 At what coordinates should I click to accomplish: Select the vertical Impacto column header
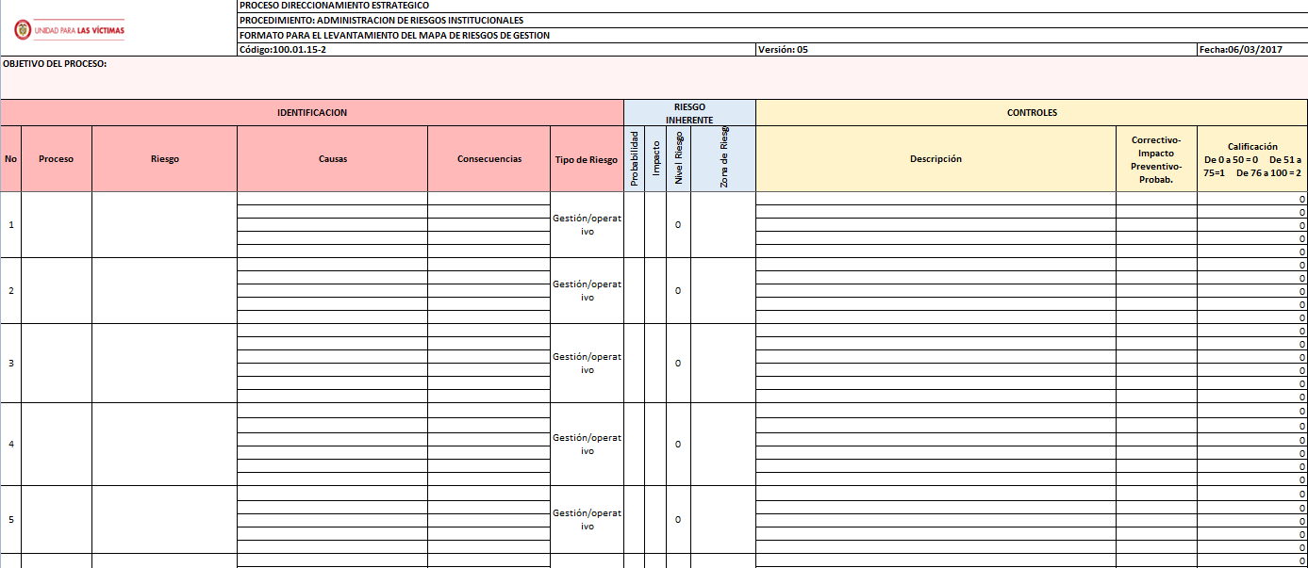(655, 159)
